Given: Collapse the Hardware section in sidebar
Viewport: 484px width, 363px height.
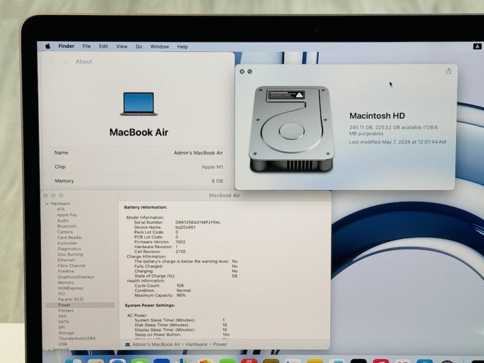Looking at the screenshot, I should (48, 204).
